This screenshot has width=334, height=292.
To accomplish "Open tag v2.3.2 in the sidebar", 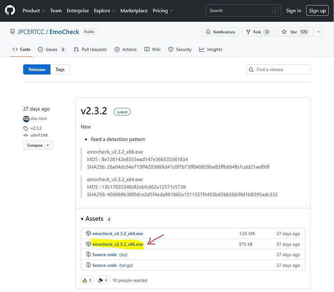I will pyautogui.click(x=36, y=128).
